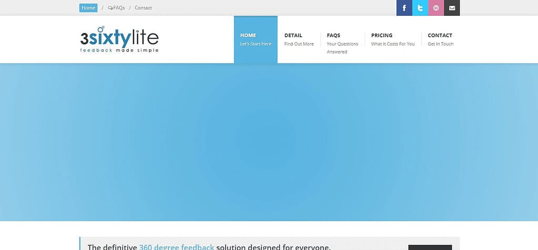538x250 pixels.
Task: Click the dark button beside the tagline
Action: (x=430, y=247)
